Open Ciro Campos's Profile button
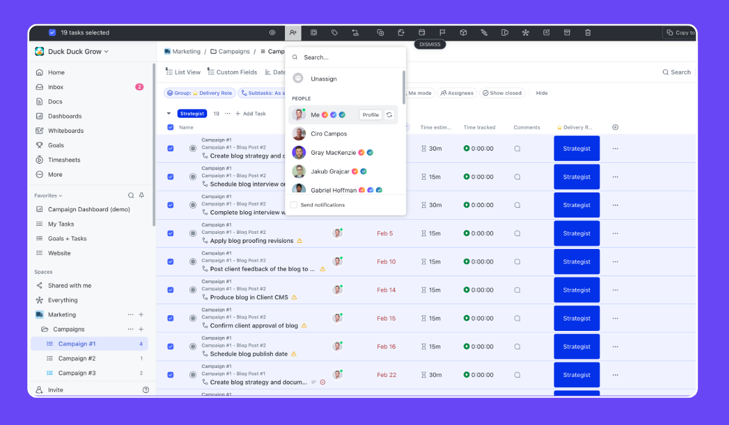This screenshot has width=729, height=425. (371, 134)
